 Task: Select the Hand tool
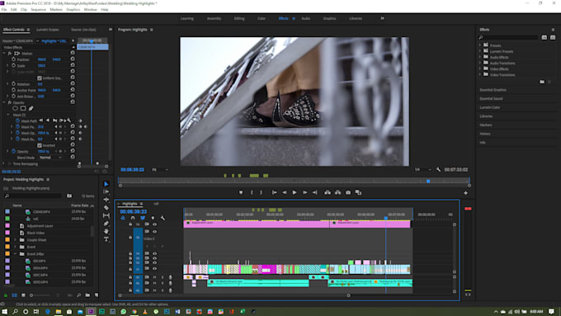[106, 231]
